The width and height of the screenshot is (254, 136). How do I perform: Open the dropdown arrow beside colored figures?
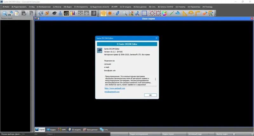(76, 13)
